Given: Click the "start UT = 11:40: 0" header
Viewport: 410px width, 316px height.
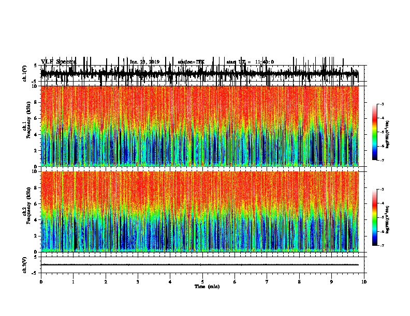Looking at the screenshot, I should (250, 62).
